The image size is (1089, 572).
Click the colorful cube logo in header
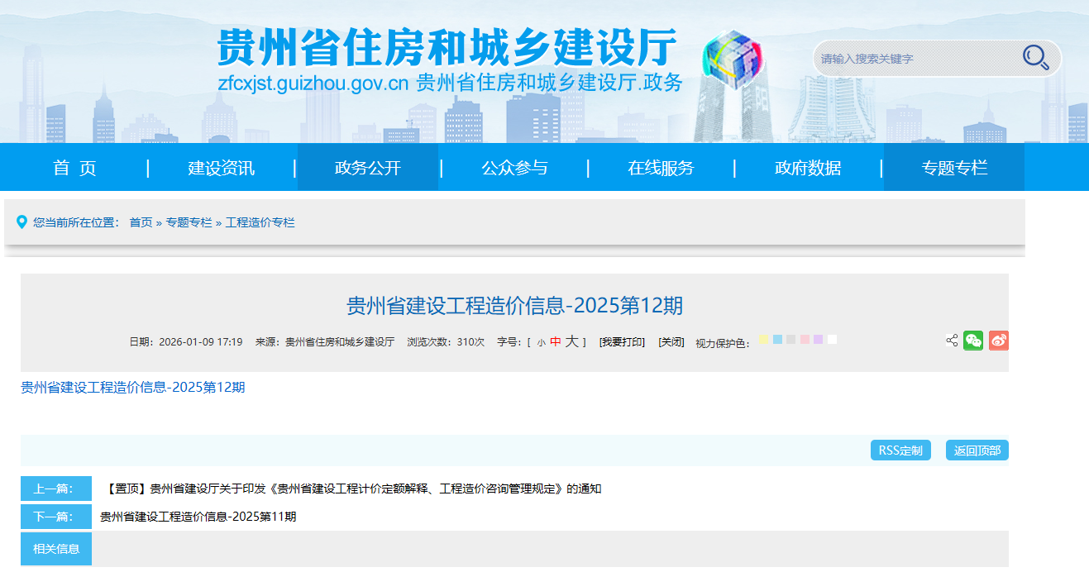pos(731,57)
